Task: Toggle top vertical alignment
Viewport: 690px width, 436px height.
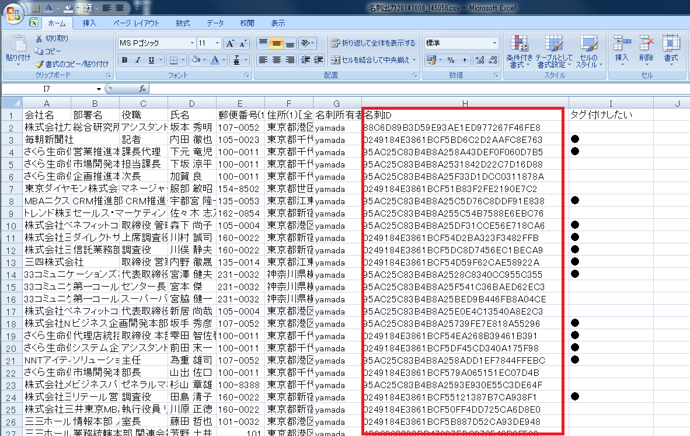Action: coord(263,43)
